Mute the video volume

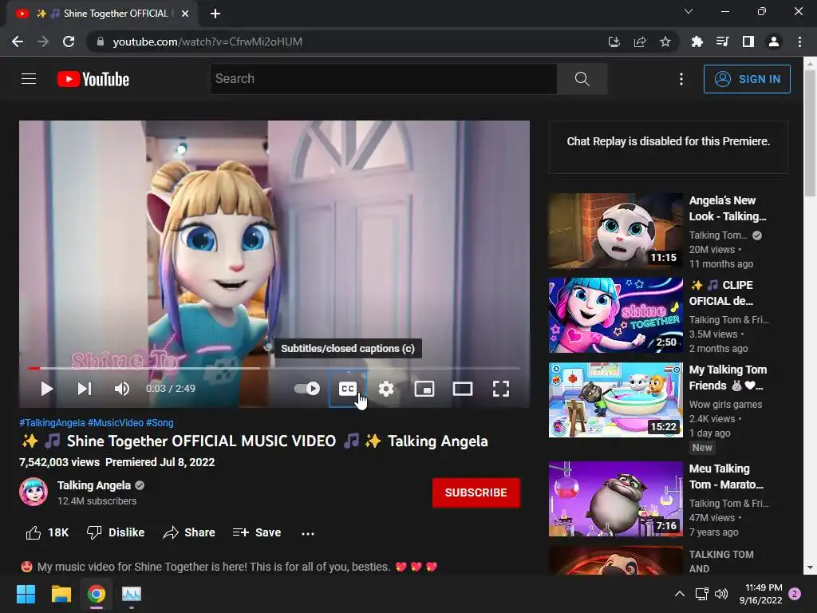[x=122, y=389]
